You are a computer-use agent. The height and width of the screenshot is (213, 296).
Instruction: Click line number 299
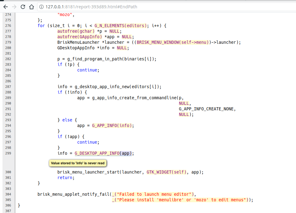(x=8, y=153)
